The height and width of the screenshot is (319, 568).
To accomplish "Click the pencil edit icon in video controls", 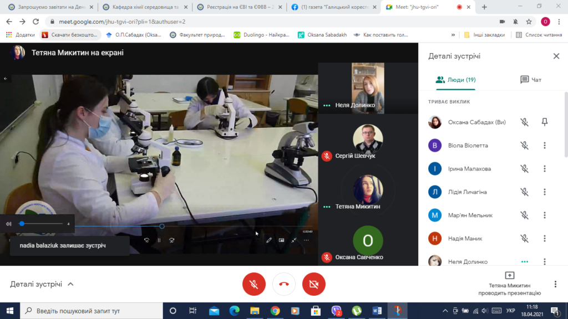I will (x=269, y=240).
